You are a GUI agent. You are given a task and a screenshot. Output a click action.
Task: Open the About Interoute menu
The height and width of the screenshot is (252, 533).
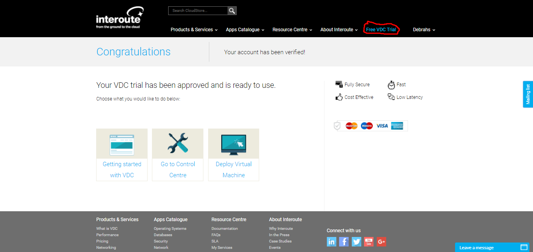[x=339, y=30]
